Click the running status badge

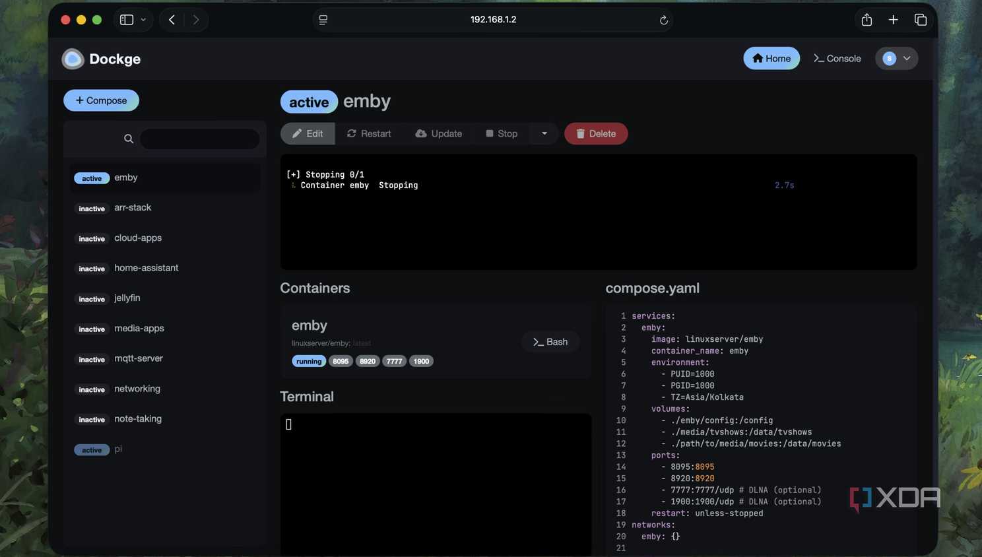click(x=309, y=361)
